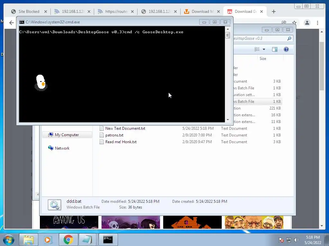
Task: Change Explorer view icon
Action: (x=257, y=49)
